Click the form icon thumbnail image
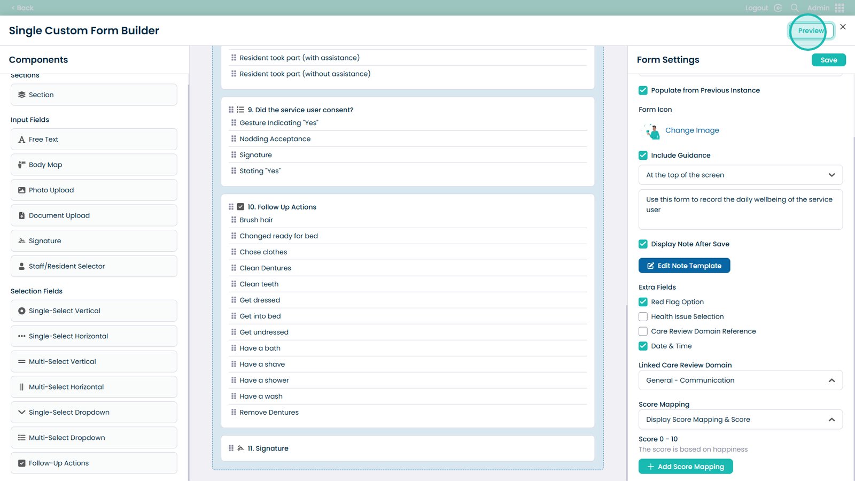 (x=652, y=130)
